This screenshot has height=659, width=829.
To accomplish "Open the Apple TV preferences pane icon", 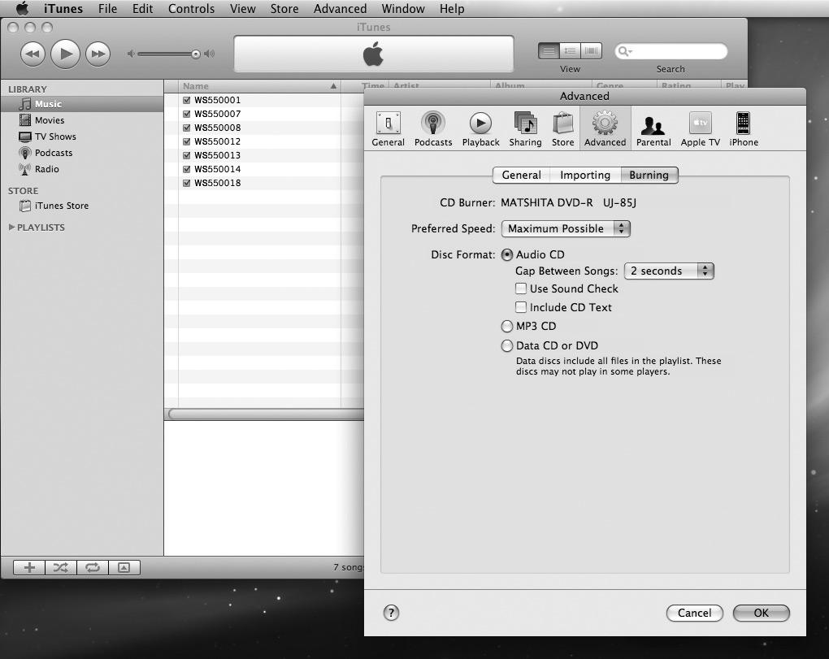I will tap(700, 129).
